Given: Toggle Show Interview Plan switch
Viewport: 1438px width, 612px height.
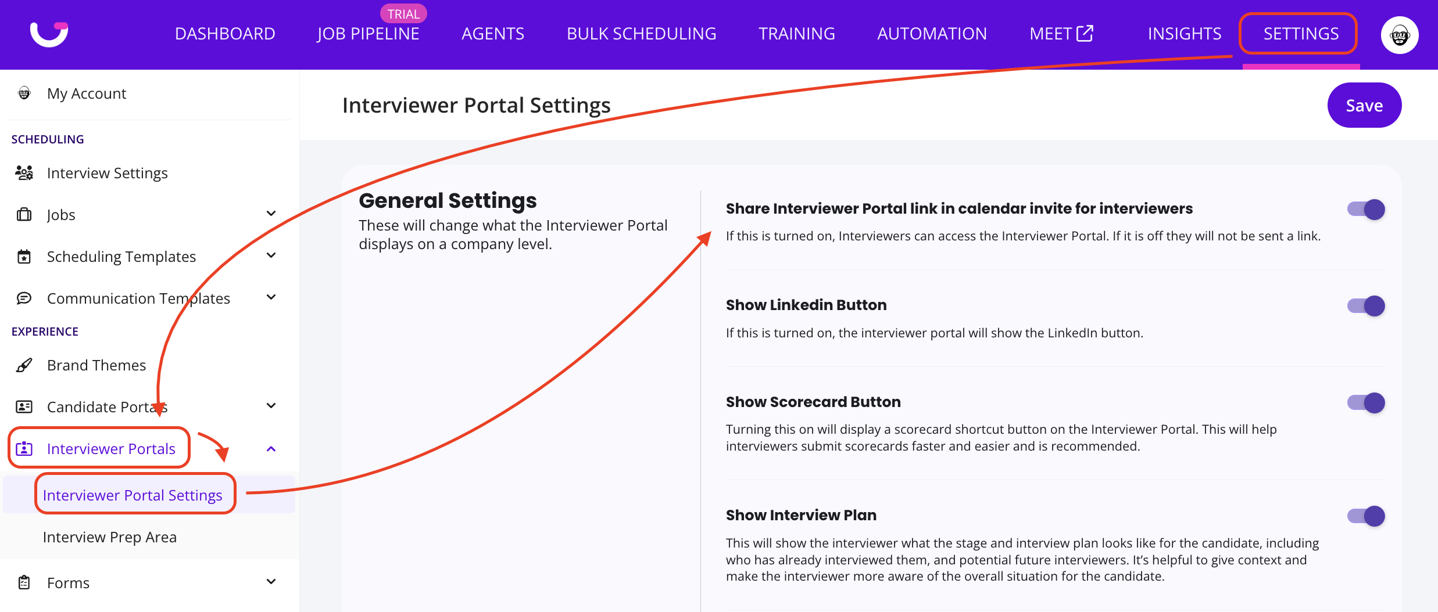Looking at the screenshot, I should [x=1366, y=516].
